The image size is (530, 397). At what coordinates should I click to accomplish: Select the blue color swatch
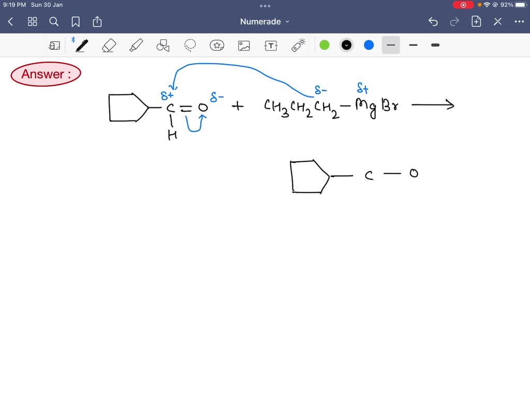pyautogui.click(x=369, y=45)
